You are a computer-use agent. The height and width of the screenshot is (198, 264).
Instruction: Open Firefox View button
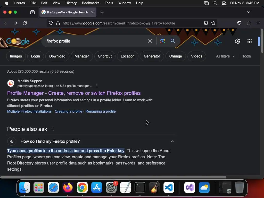point(32,12)
